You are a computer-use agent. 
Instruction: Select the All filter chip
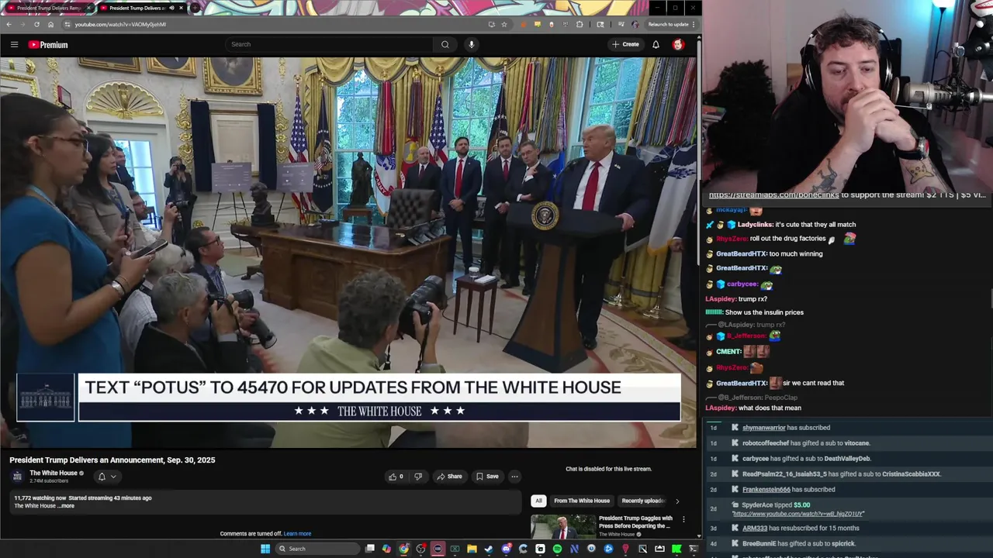(538, 501)
